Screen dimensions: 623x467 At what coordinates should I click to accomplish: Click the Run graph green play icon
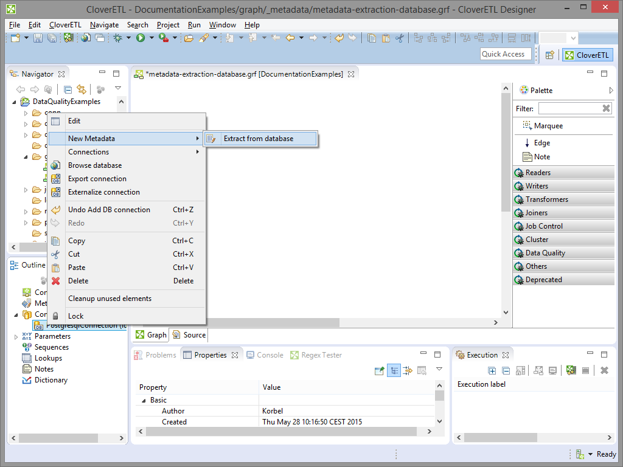pyautogui.click(x=141, y=38)
